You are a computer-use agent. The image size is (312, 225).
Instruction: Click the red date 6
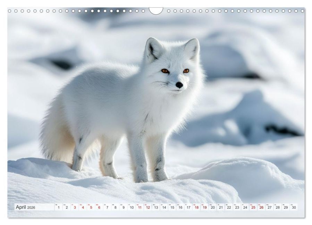[x=99, y=207]
